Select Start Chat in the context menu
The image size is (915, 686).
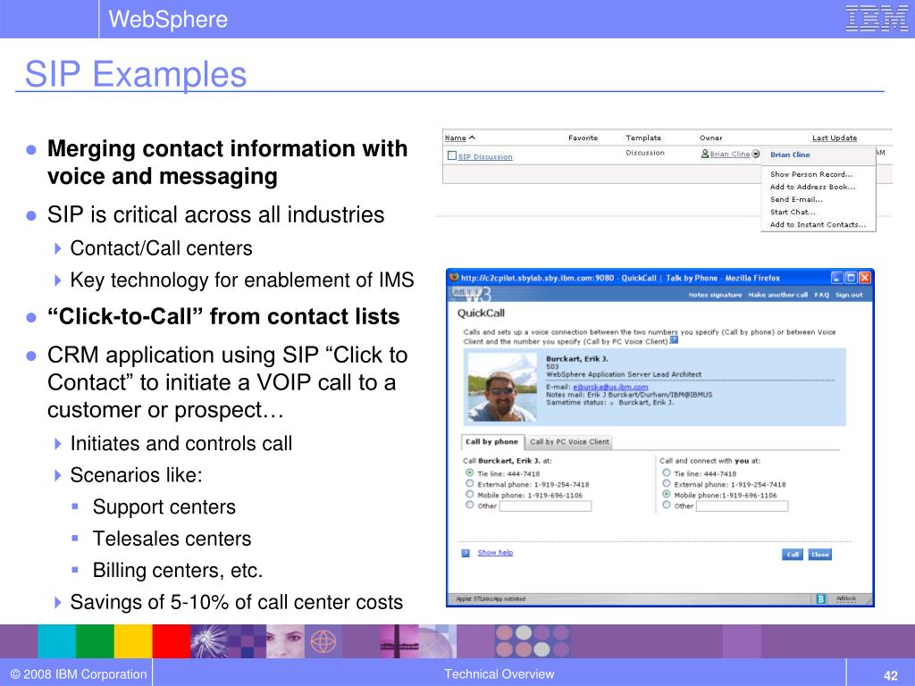(793, 212)
